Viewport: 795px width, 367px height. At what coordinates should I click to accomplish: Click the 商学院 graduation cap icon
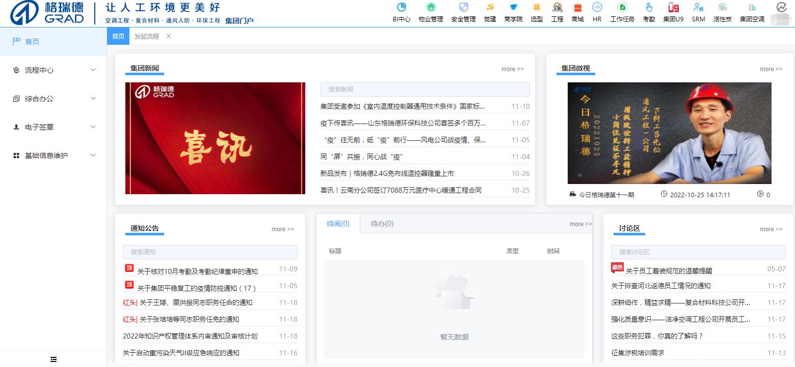[513, 8]
